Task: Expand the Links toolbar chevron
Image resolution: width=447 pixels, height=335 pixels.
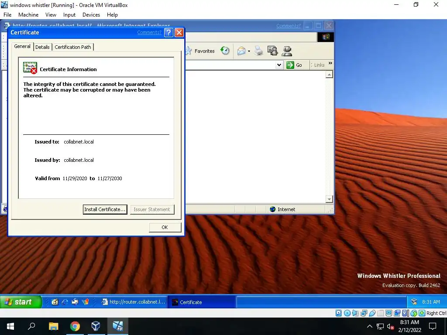Action: tap(330, 63)
